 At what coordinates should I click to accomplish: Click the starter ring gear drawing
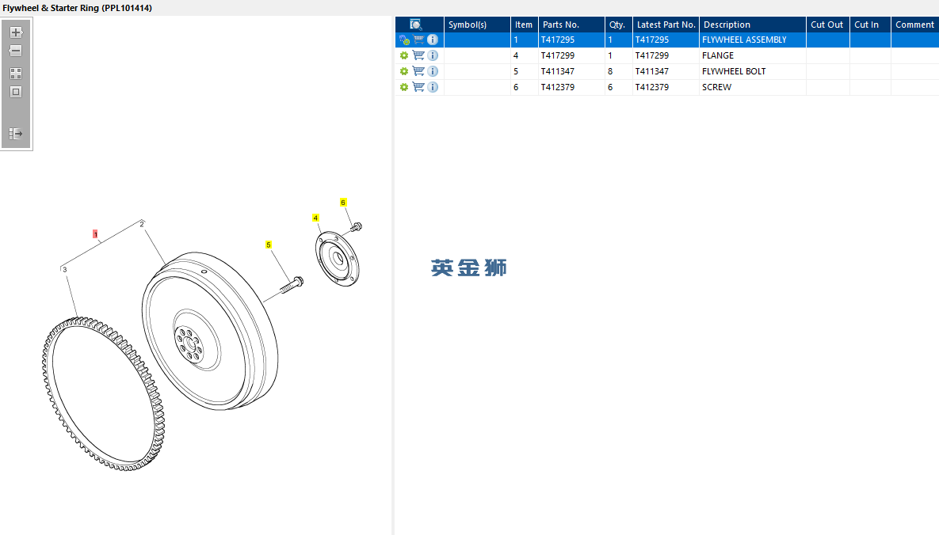pyautogui.click(x=103, y=394)
